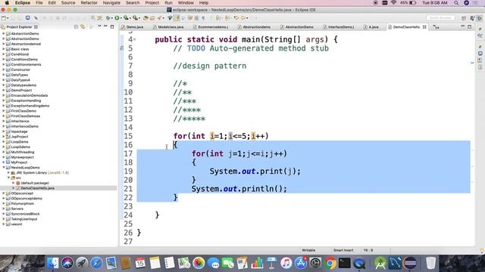This screenshot has height=272, width=485.
Task: Open the App Store from the Dock
Action: pyautogui.click(x=301, y=263)
